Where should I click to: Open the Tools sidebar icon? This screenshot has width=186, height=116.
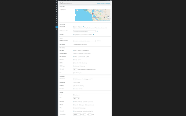click(56, 20)
